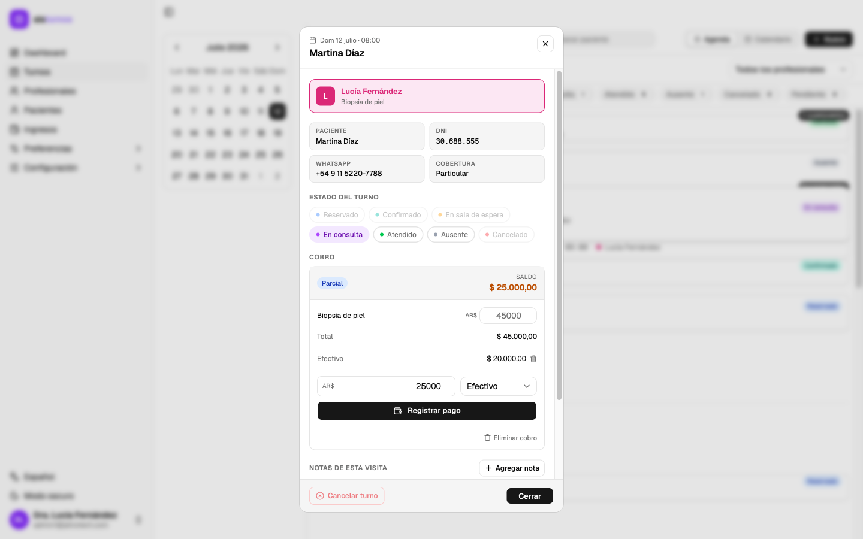This screenshot has width=863, height=539.
Task: Close the appointment dialog with the X
Action: [x=545, y=44]
